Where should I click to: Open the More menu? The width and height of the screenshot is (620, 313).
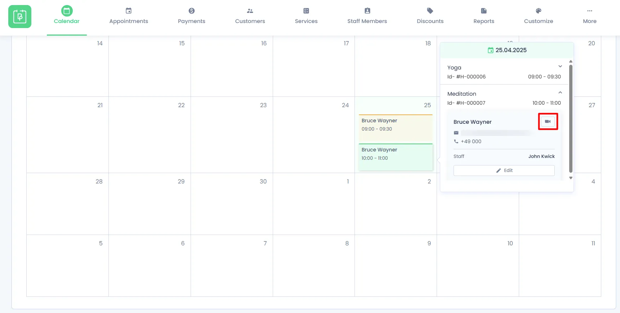(x=590, y=16)
